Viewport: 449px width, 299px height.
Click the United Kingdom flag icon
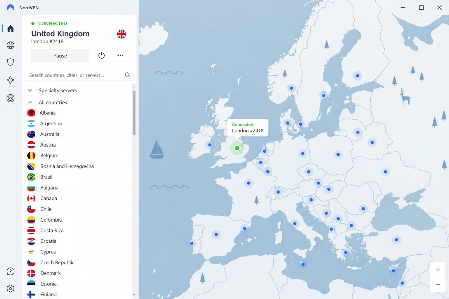coord(122,34)
